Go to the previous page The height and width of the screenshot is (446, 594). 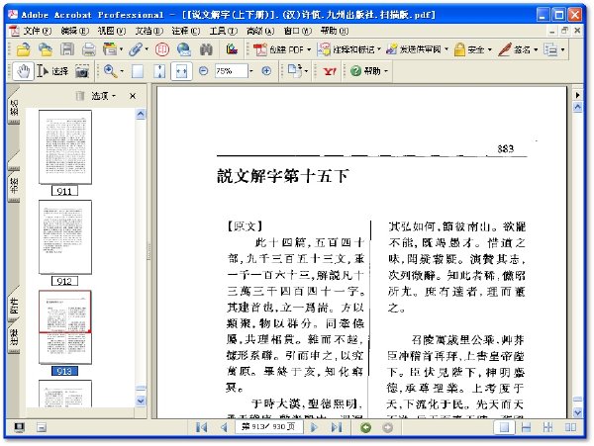[224, 427]
